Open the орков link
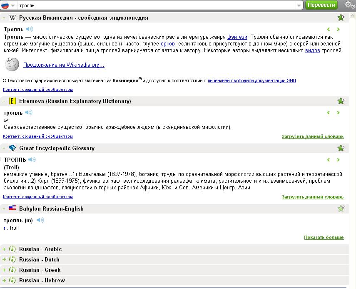This screenshot has width=356, height=289. 167,44
